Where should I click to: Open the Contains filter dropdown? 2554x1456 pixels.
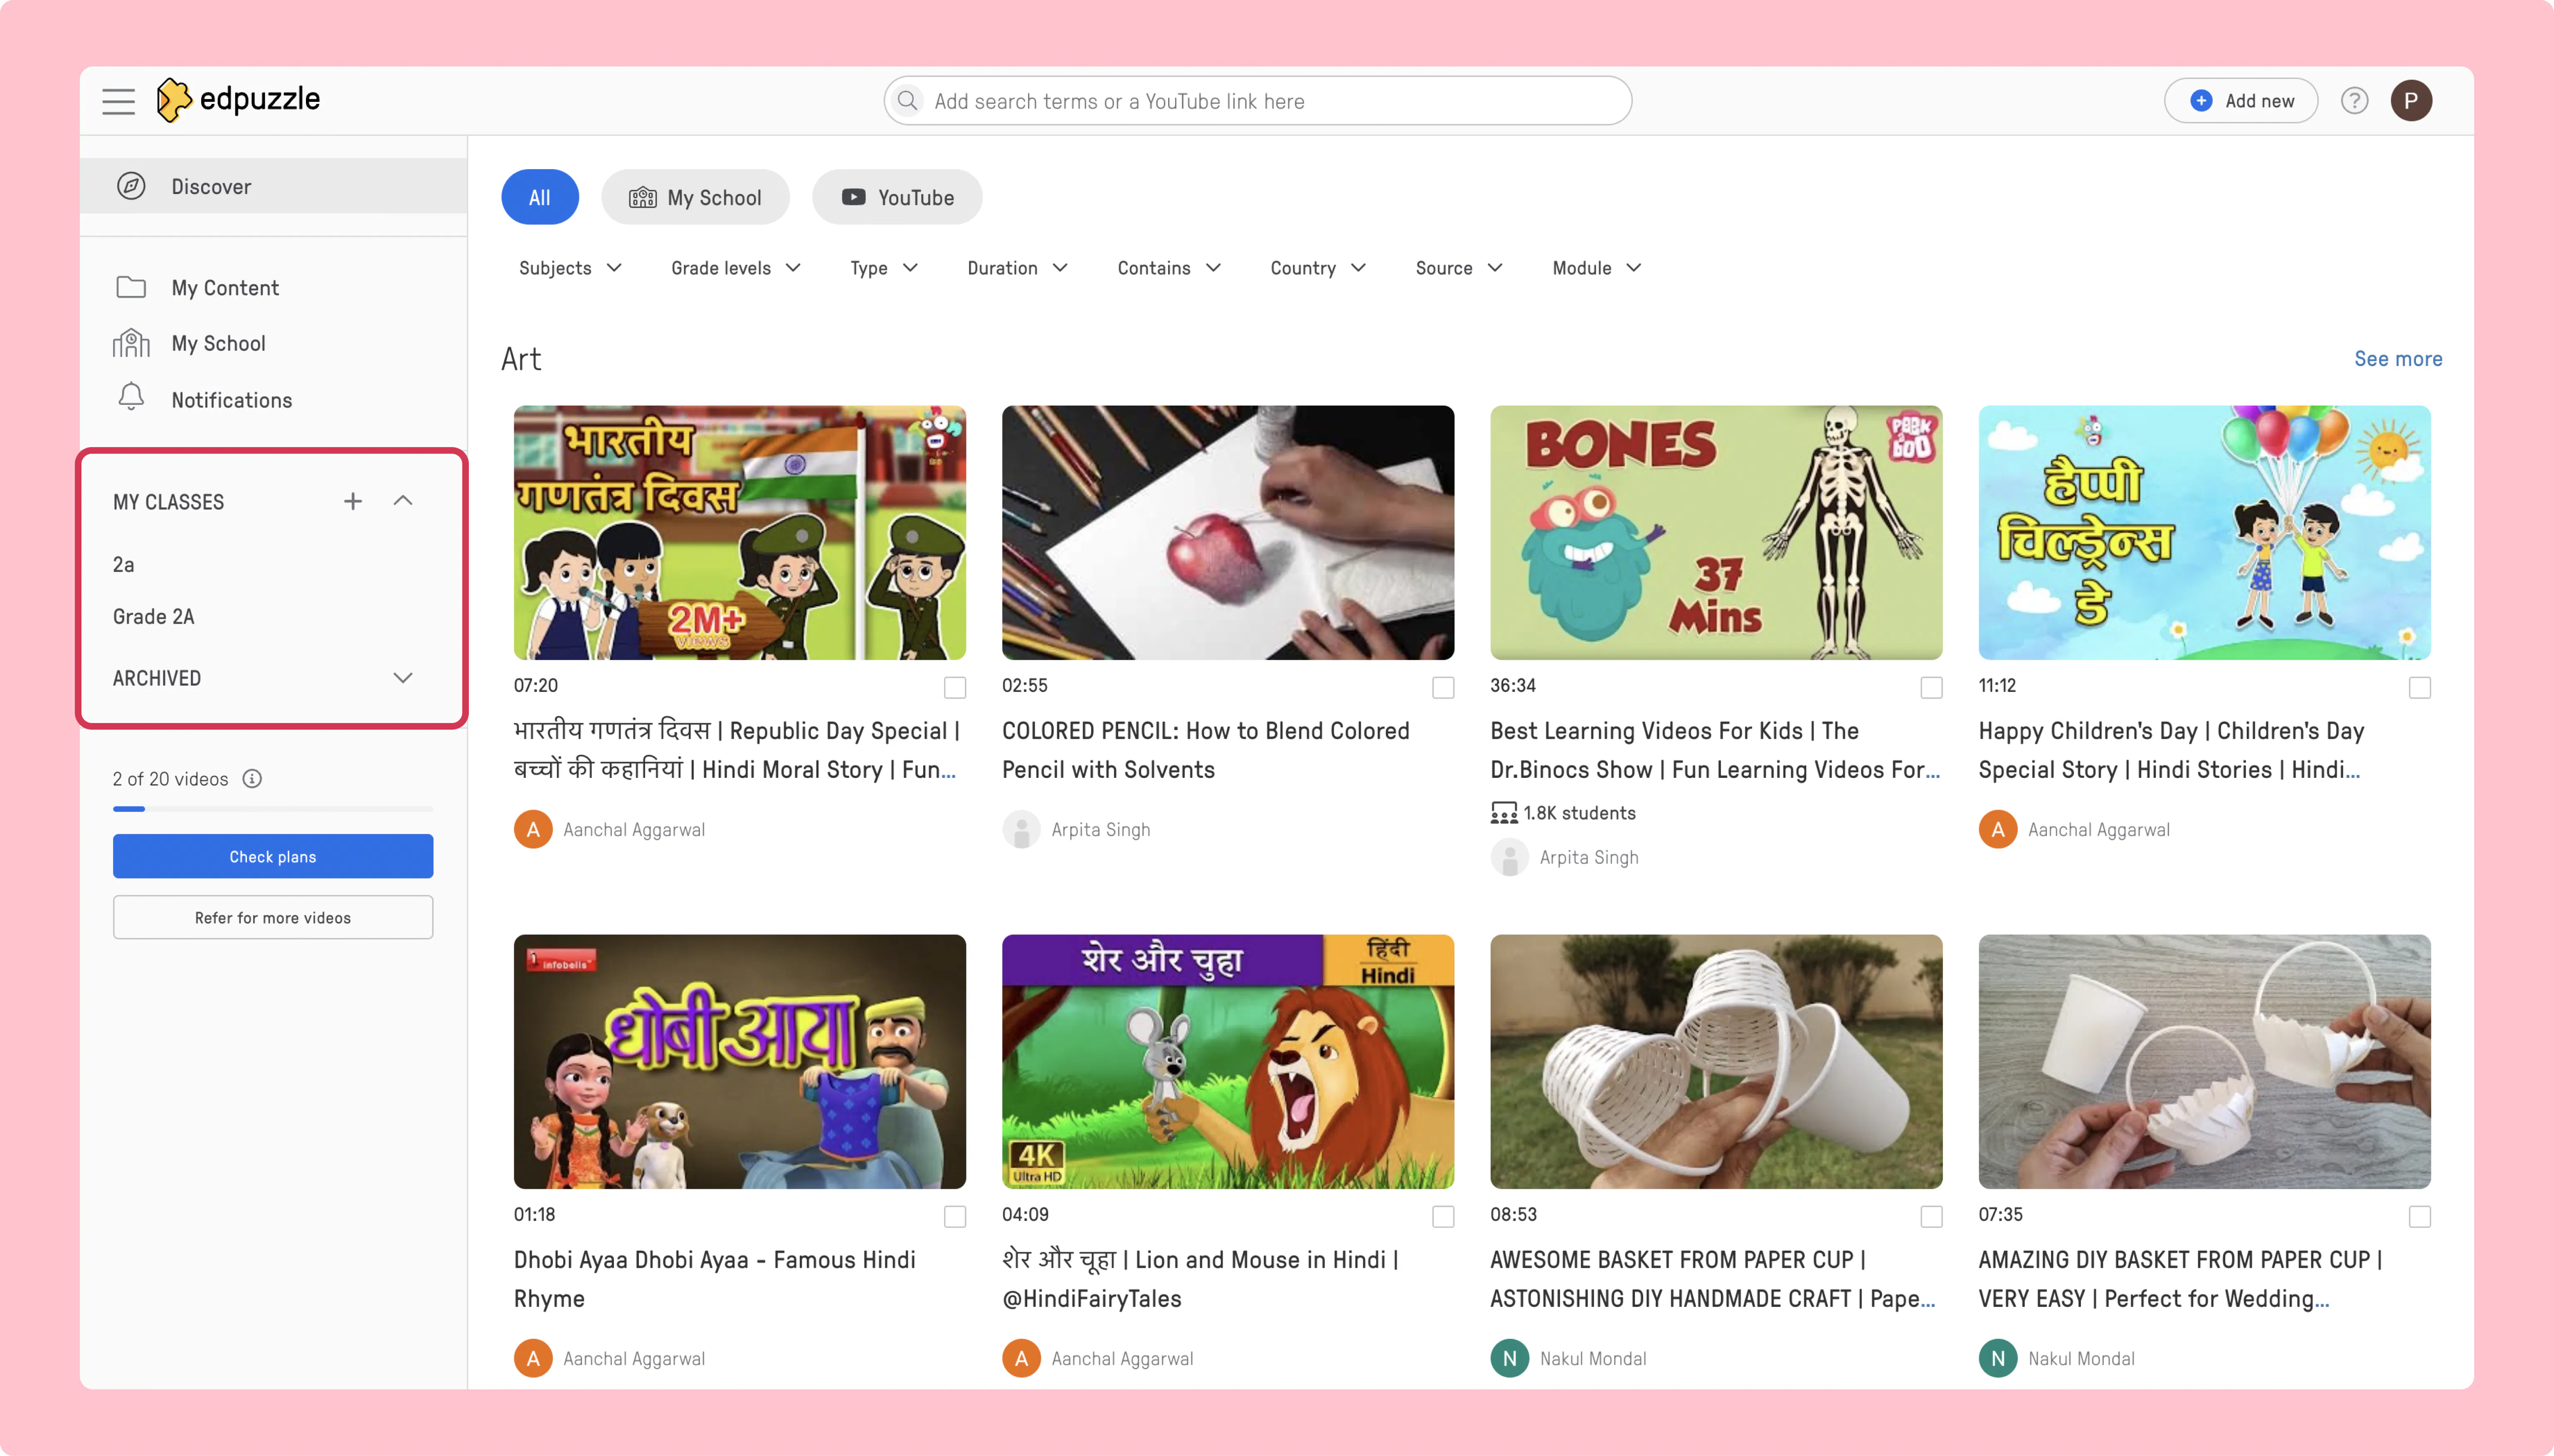1169,268
